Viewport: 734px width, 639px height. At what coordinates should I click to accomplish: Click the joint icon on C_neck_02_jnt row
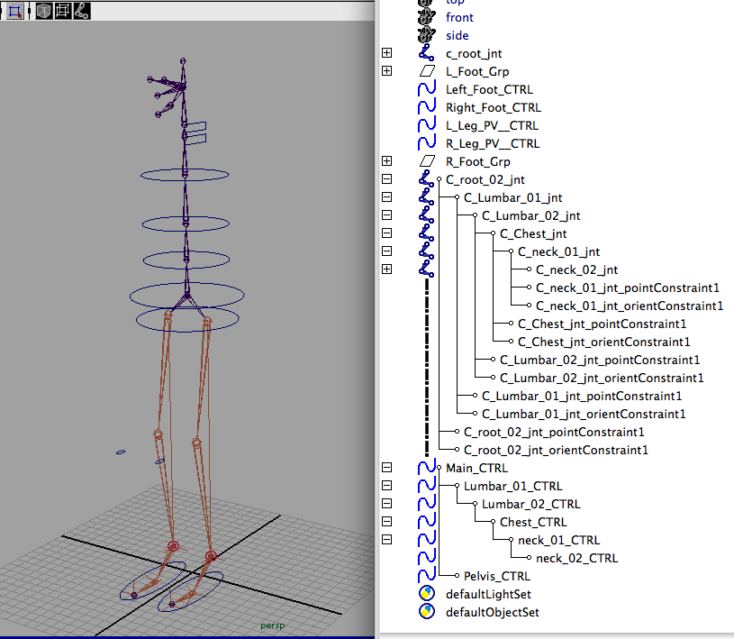click(x=427, y=269)
